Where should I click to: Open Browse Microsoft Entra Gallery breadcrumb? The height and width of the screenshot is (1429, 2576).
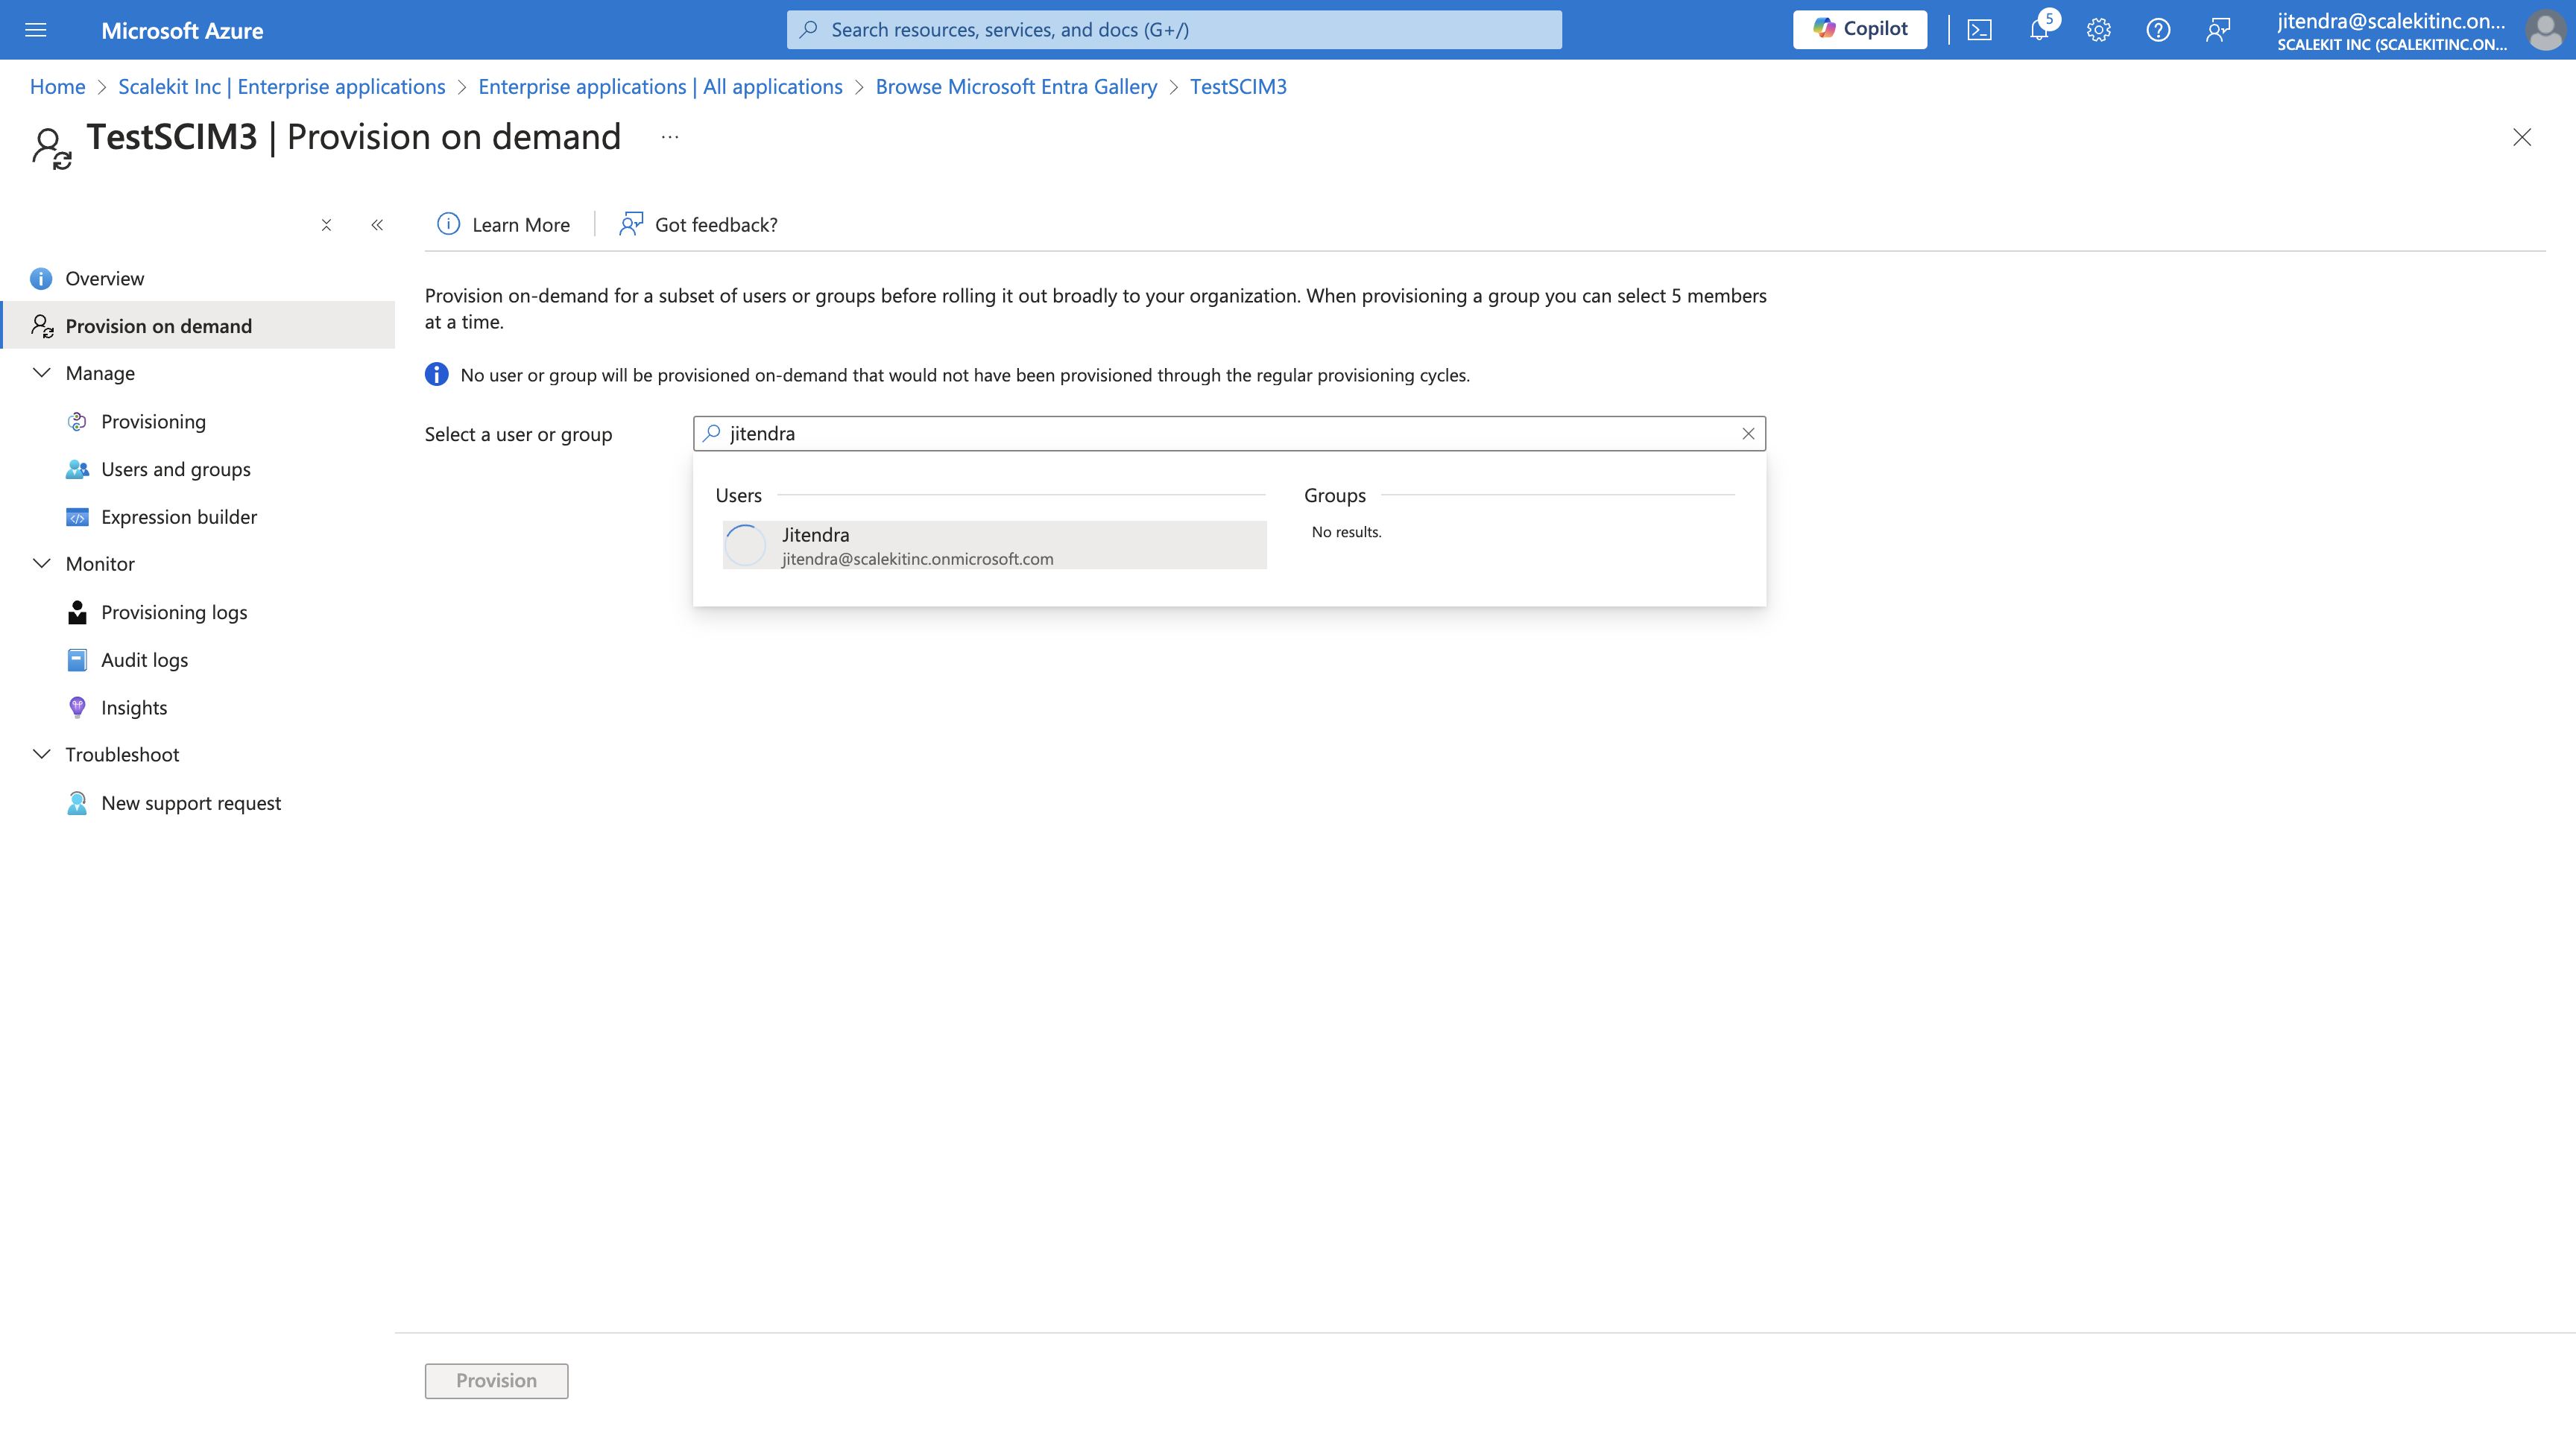(x=1016, y=87)
